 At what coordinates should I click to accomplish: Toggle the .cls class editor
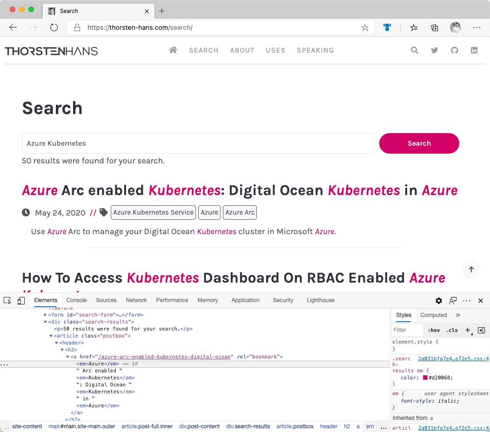point(452,330)
